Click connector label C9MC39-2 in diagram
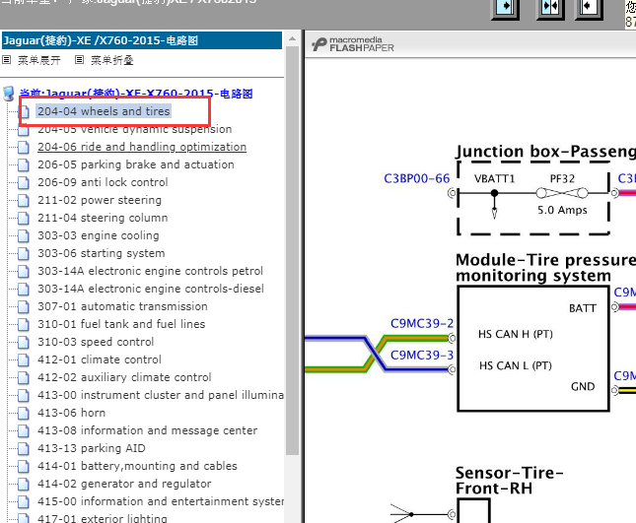 (x=422, y=323)
